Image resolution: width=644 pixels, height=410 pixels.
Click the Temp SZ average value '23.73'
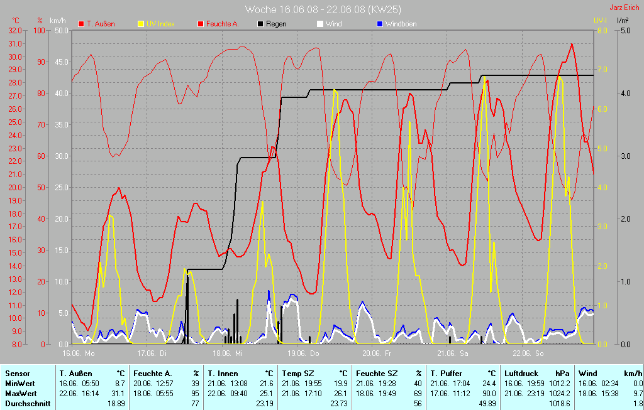(x=338, y=404)
